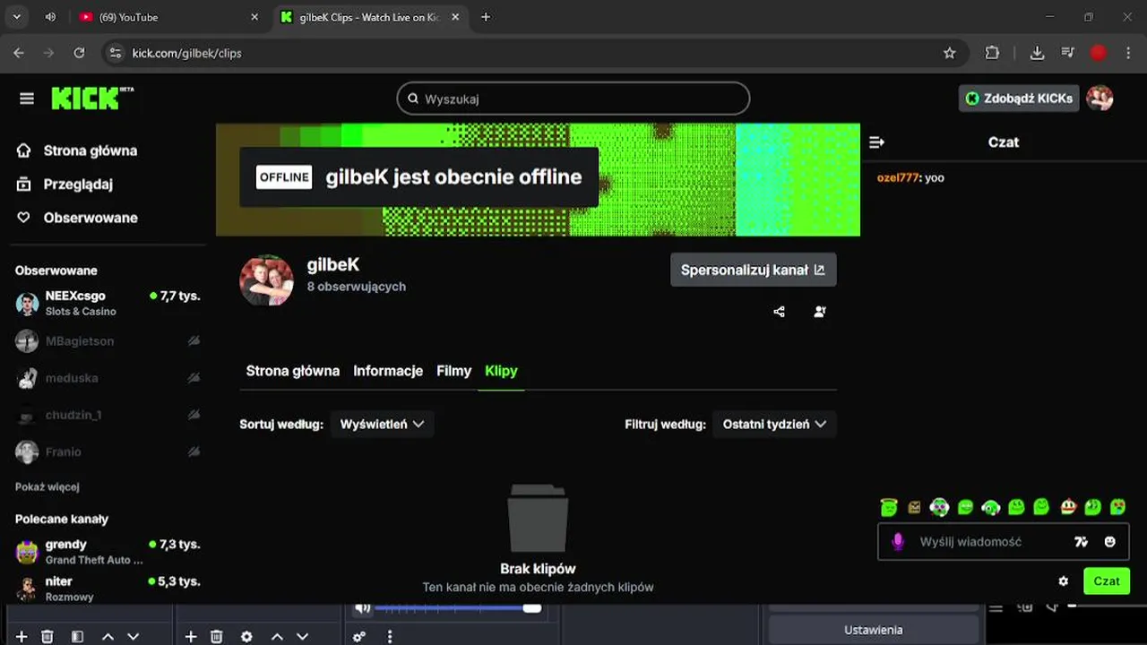Click the tab audio speaker icon
Viewport: 1147px width, 645px height.
[x=50, y=17]
